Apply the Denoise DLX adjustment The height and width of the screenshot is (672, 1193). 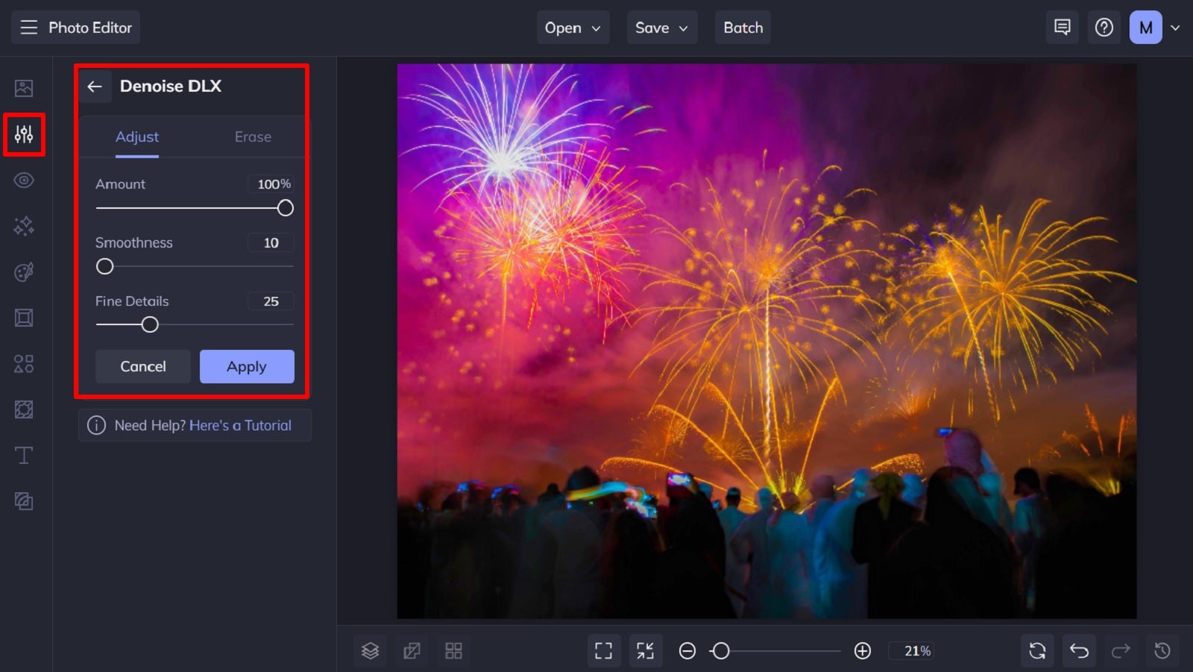coord(247,366)
